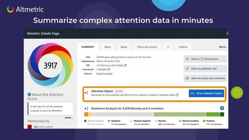Open the David Cyranoski author link
This screenshot has width=249, height=140.
pyautogui.click(x=105, y=74)
